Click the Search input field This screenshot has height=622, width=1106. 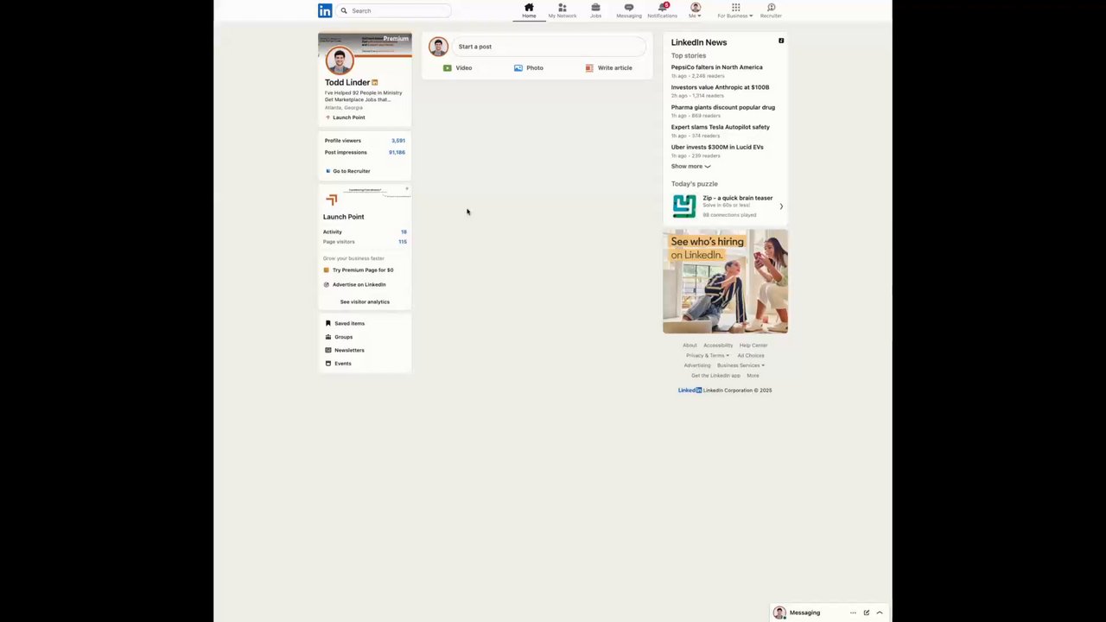394,10
